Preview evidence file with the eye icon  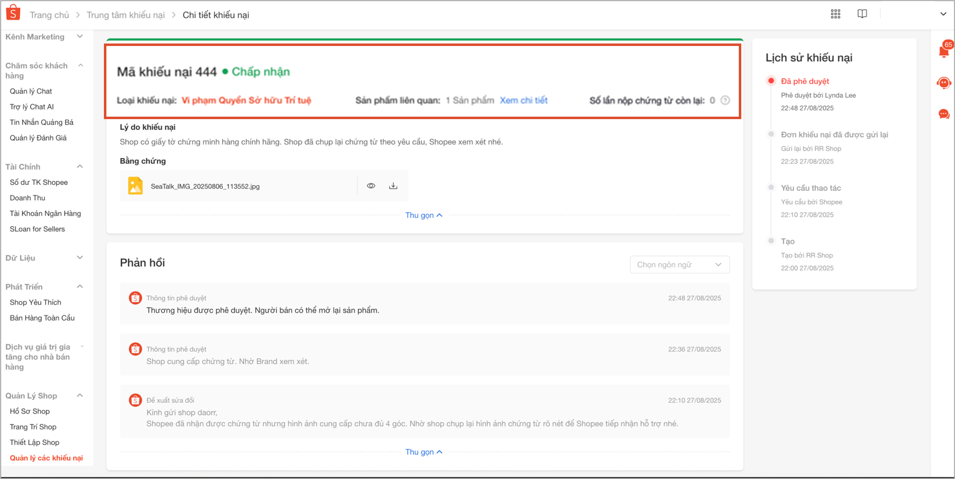coord(371,186)
